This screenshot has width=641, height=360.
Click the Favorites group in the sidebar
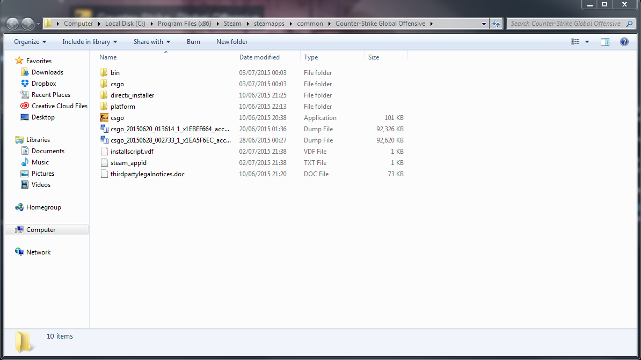coord(33,61)
